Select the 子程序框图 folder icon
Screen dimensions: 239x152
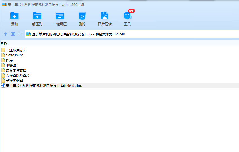tap(3, 80)
